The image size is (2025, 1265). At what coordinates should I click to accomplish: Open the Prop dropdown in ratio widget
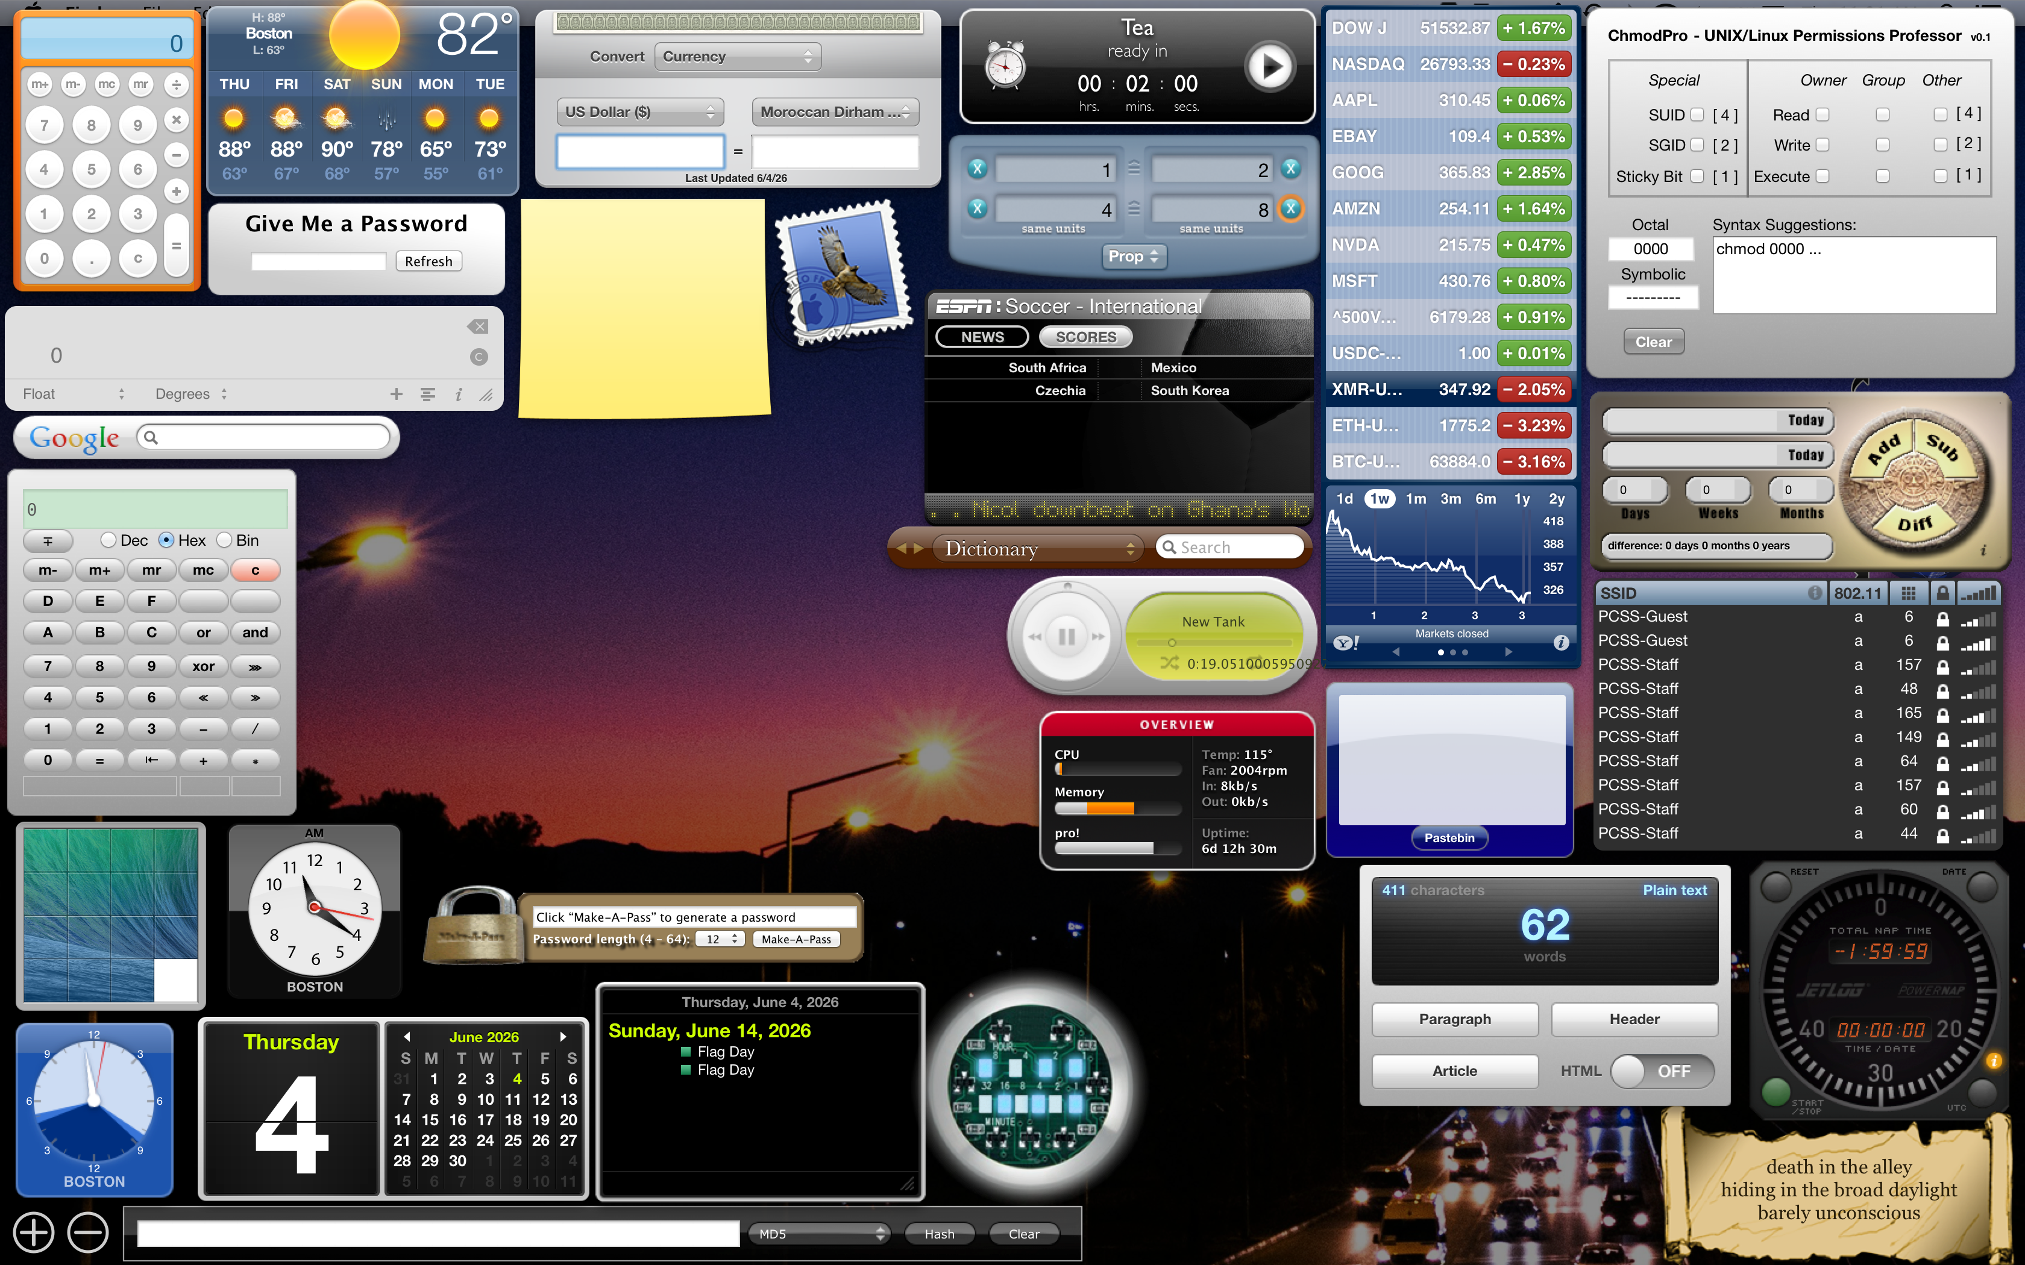(x=1134, y=256)
